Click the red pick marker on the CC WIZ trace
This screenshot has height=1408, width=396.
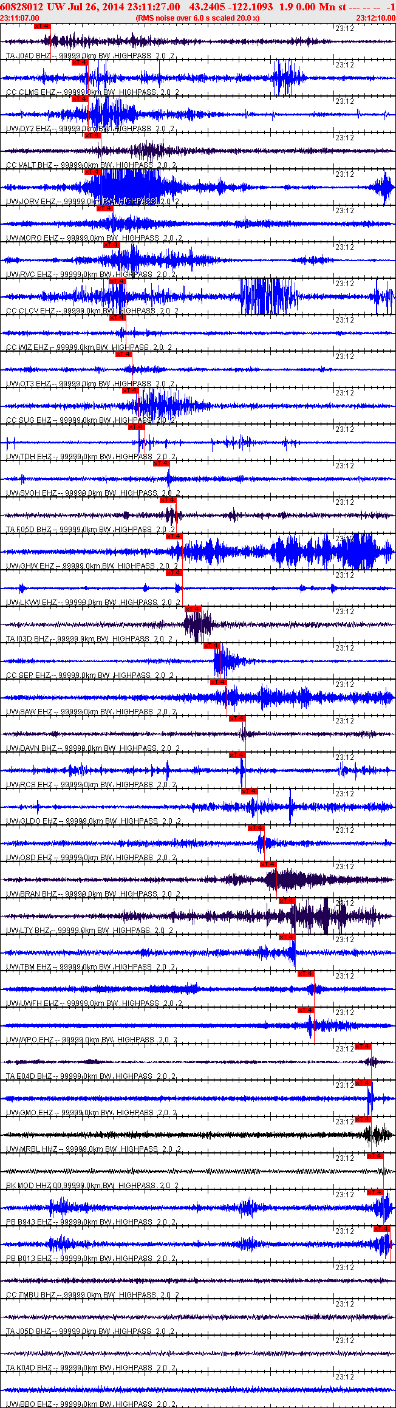click(x=118, y=318)
